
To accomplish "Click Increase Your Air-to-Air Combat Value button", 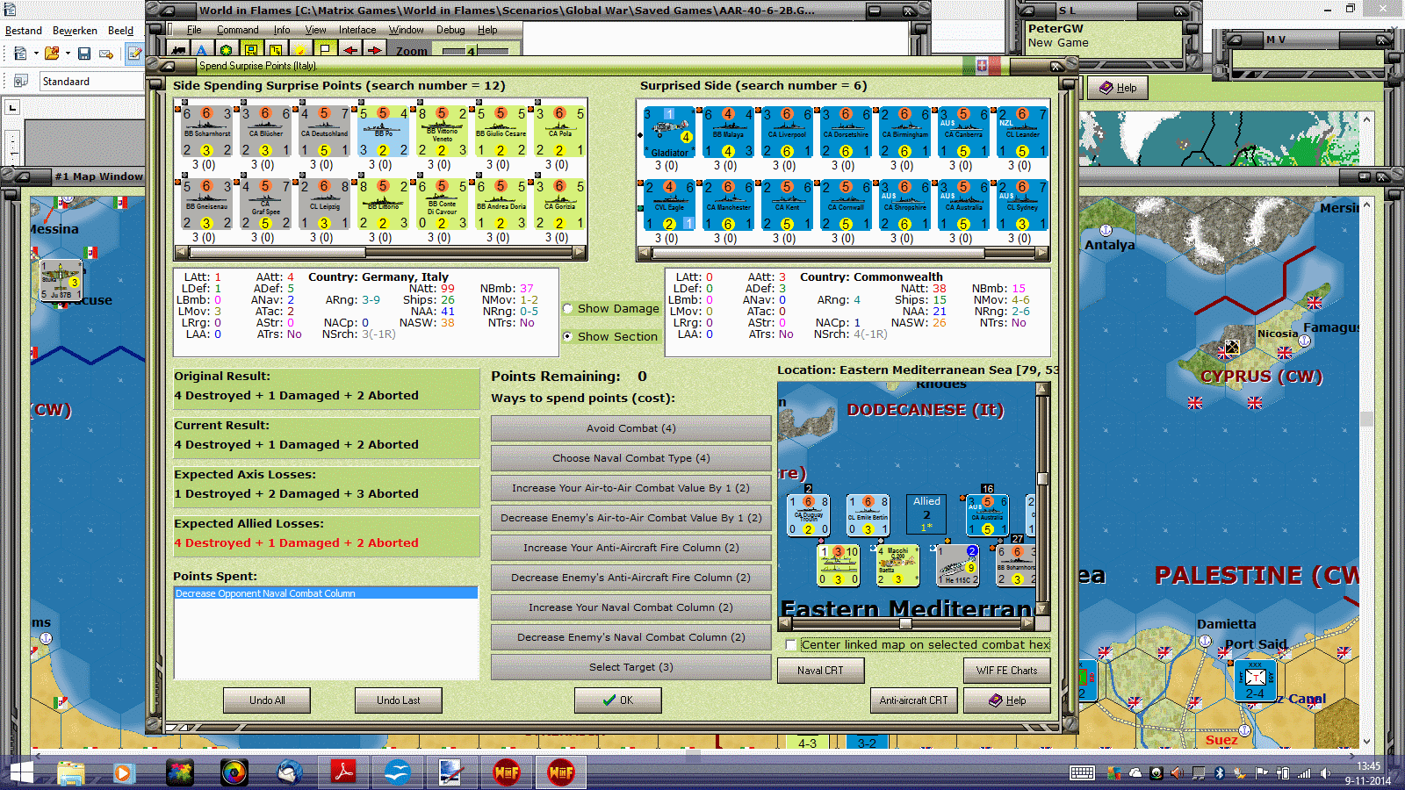I will point(631,488).
